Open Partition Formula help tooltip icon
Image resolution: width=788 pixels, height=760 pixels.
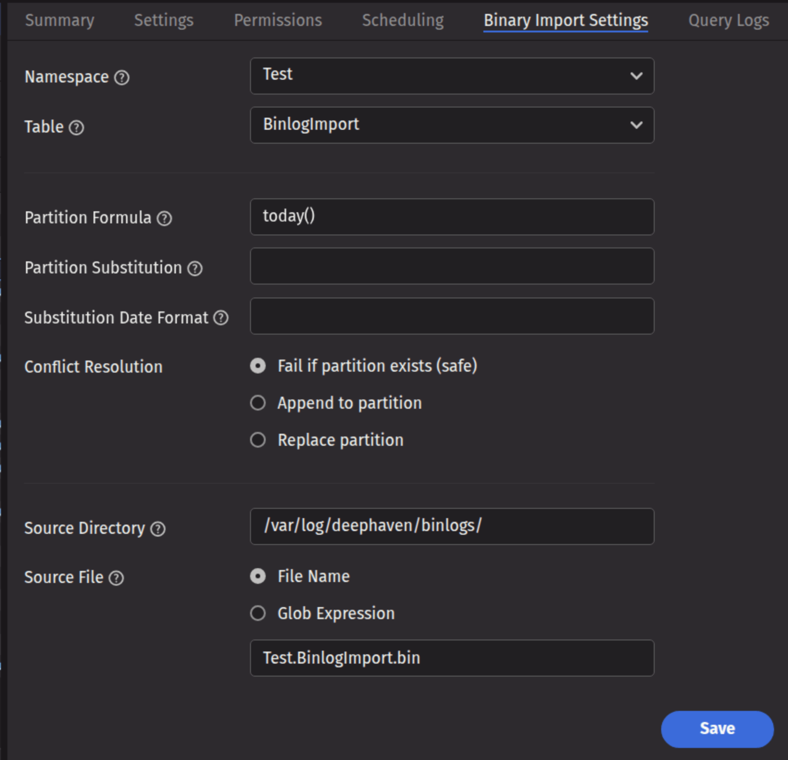(164, 218)
